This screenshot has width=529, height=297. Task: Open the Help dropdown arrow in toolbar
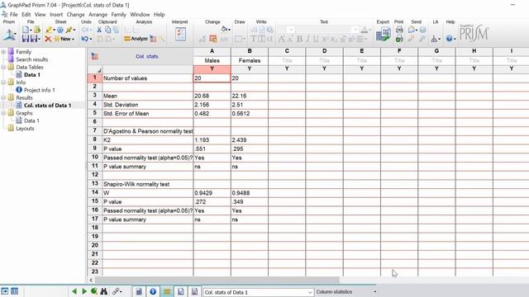[x=455, y=40]
